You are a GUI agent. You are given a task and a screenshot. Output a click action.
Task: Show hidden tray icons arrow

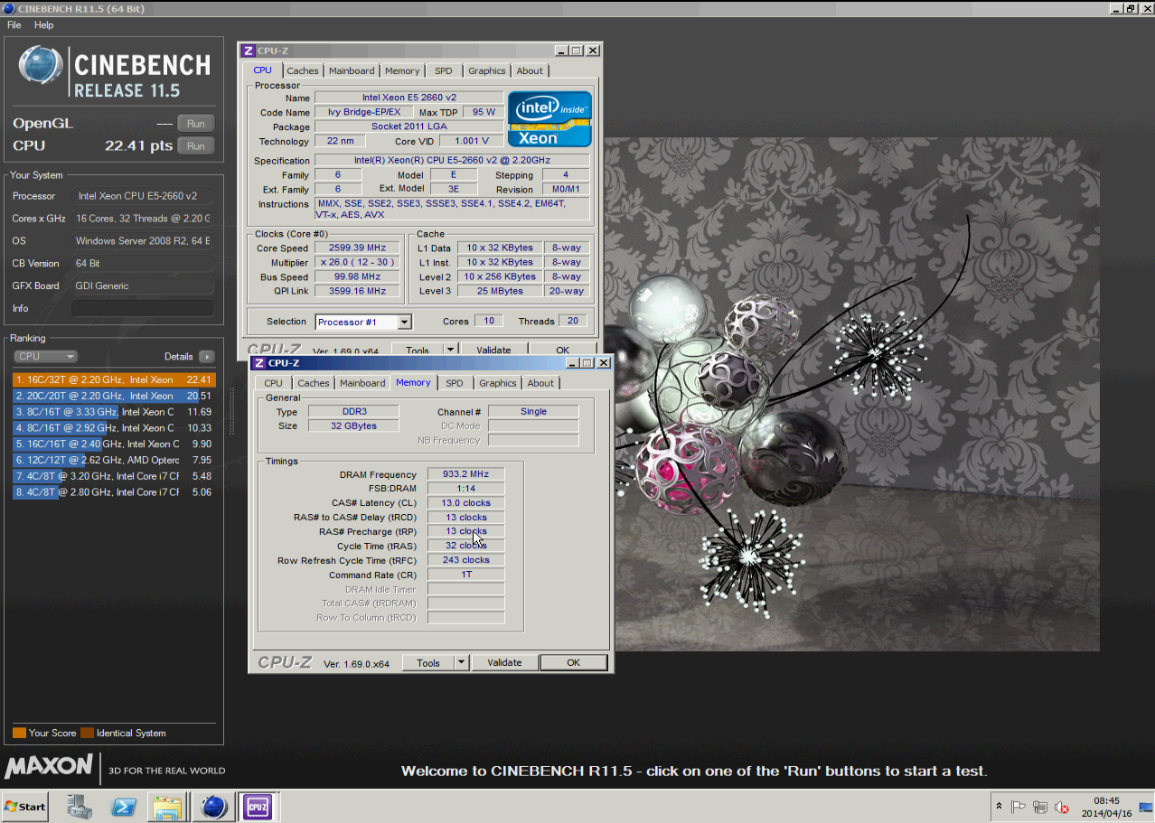[999, 807]
